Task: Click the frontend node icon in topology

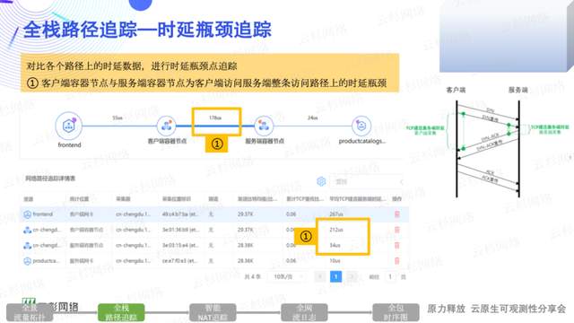Action: (68, 126)
